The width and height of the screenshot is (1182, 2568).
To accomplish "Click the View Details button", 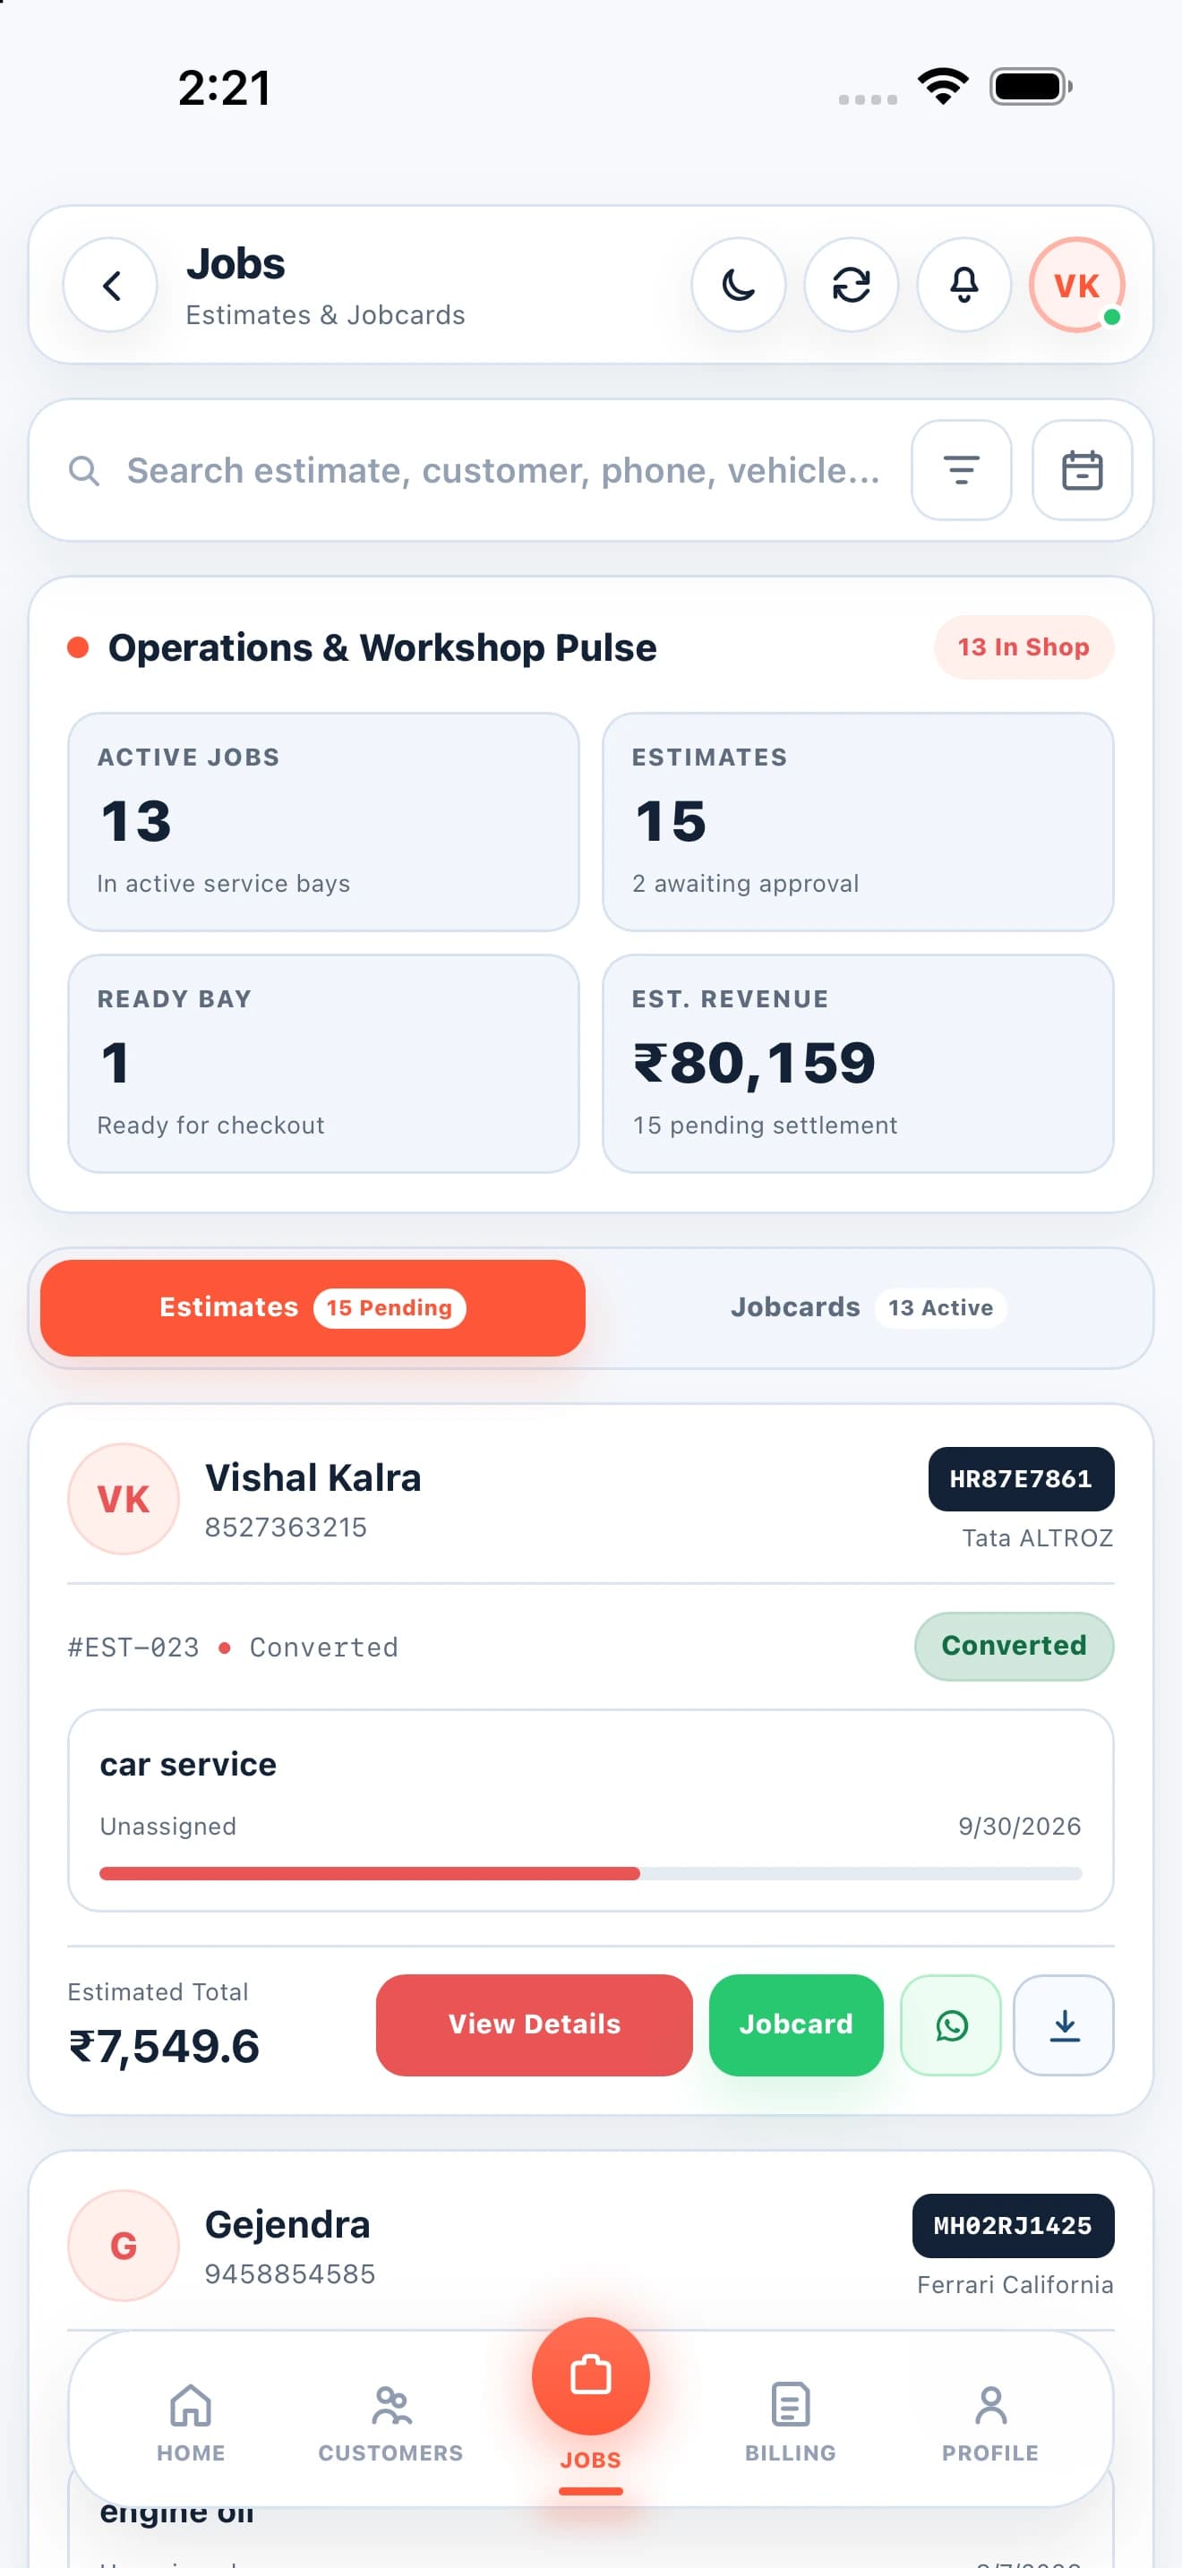I will [x=535, y=2024].
